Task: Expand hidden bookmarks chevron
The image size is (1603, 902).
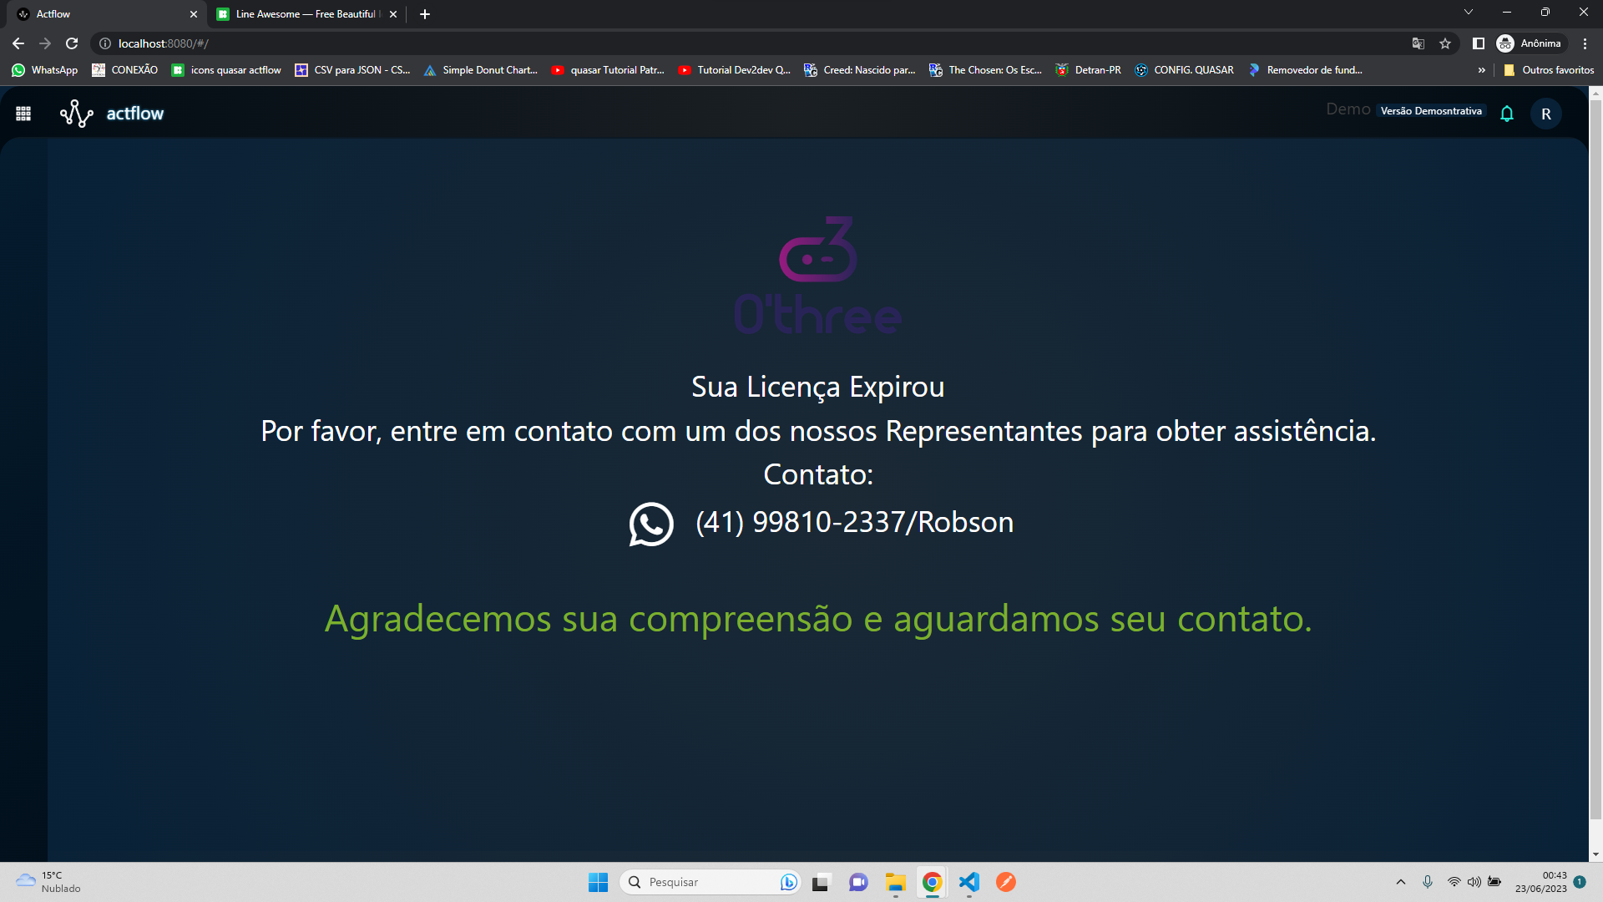Action: pos(1482,70)
